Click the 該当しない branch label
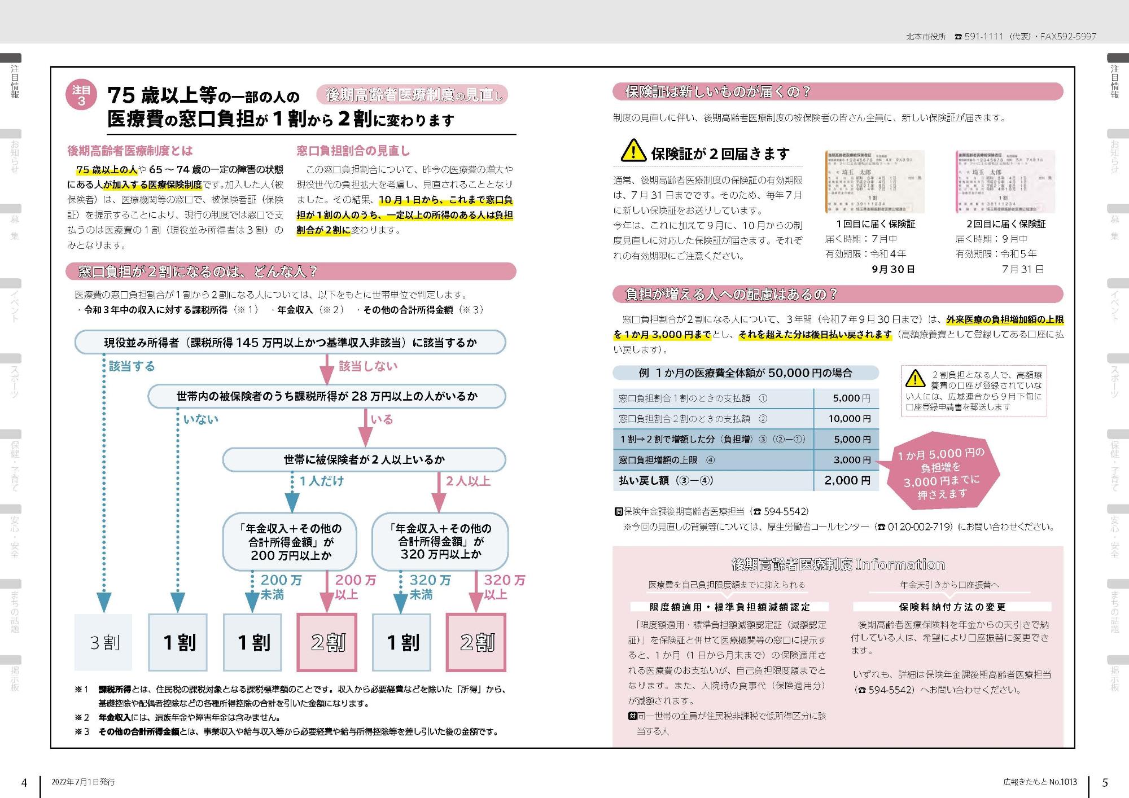Screen dimensions: 1129x798 (x=368, y=366)
